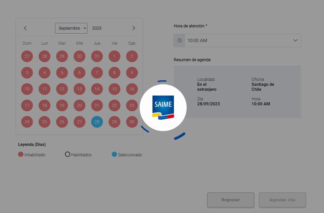
Task: Pick day 6 in the calendar
Action: pos(79,73)
